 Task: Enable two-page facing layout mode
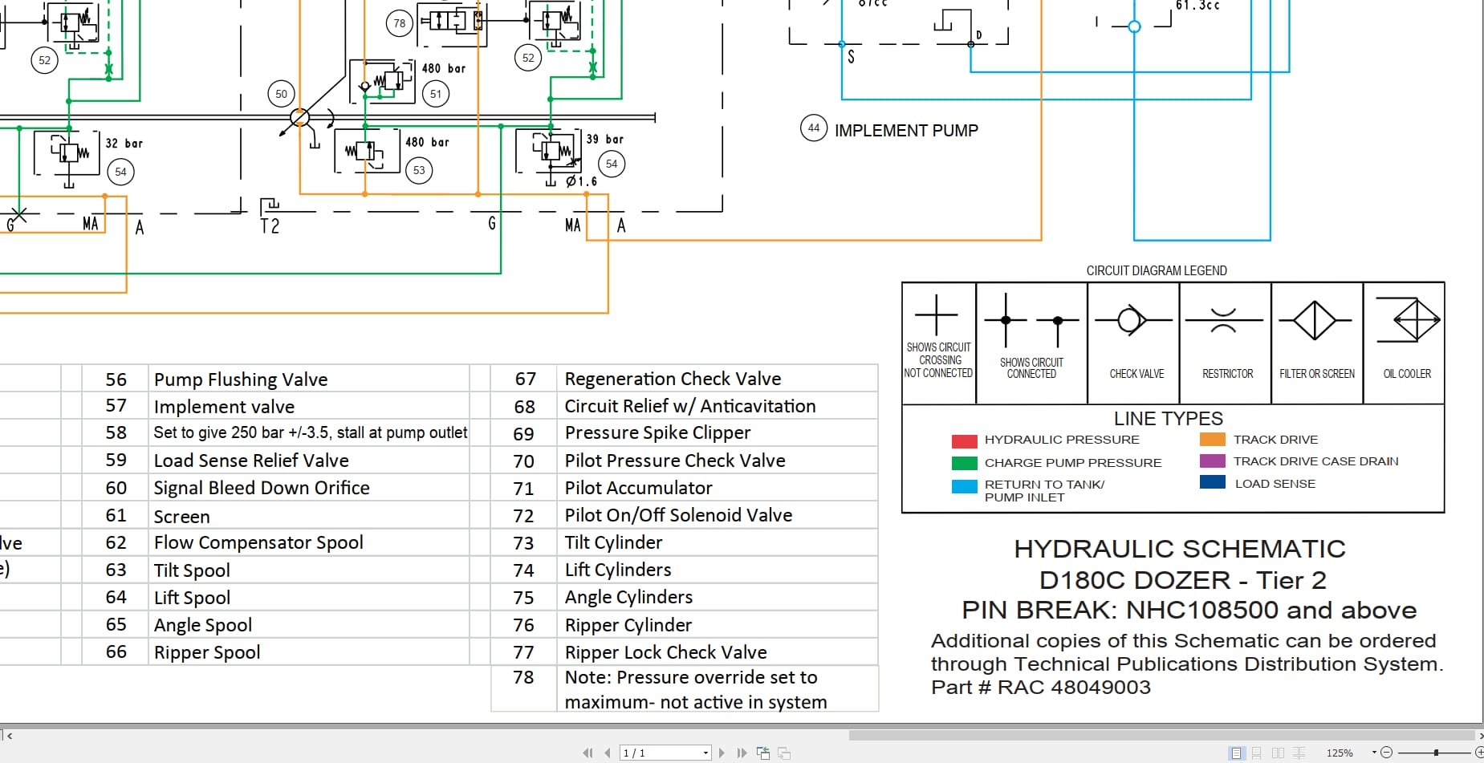click(x=1279, y=753)
